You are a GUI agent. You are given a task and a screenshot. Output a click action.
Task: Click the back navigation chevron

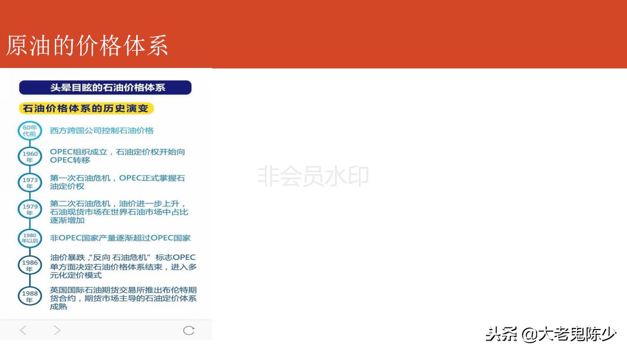point(23,330)
